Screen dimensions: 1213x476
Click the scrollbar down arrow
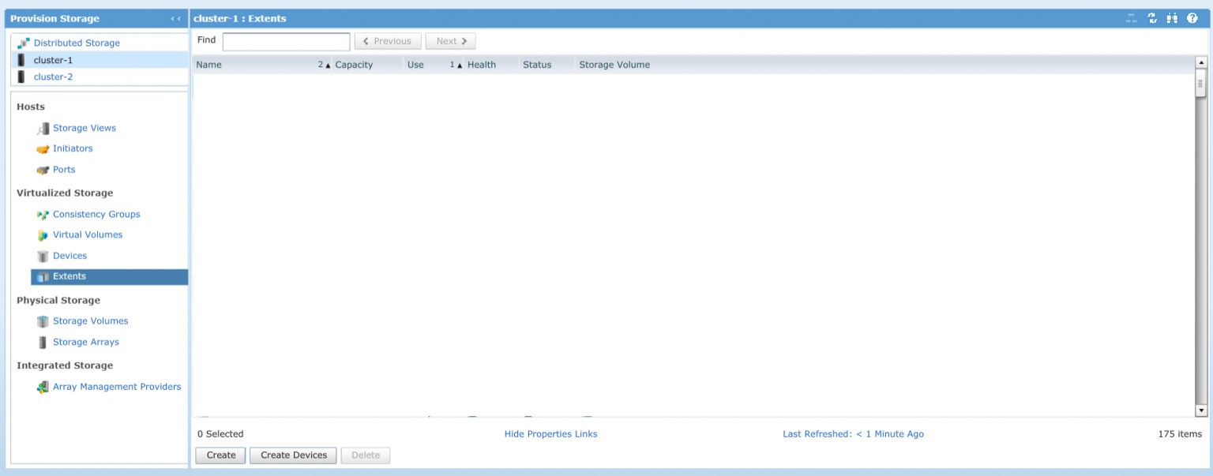pyautogui.click(x=1201, y=410)
